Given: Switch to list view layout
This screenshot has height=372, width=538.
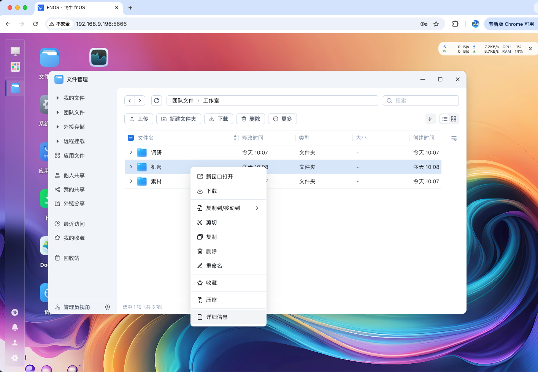Looking at the screenshot, I should pos(444,119).
